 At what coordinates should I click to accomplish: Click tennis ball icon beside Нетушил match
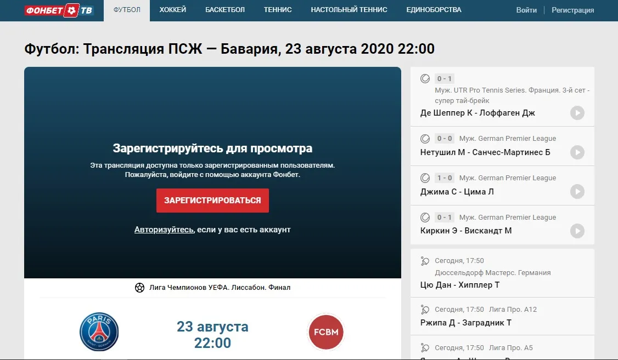425,139
